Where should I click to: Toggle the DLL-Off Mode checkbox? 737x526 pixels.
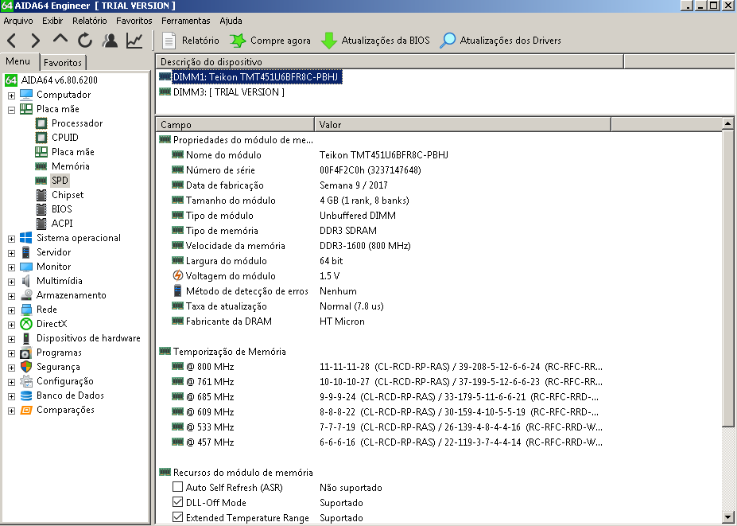click(x=177, y=502)
